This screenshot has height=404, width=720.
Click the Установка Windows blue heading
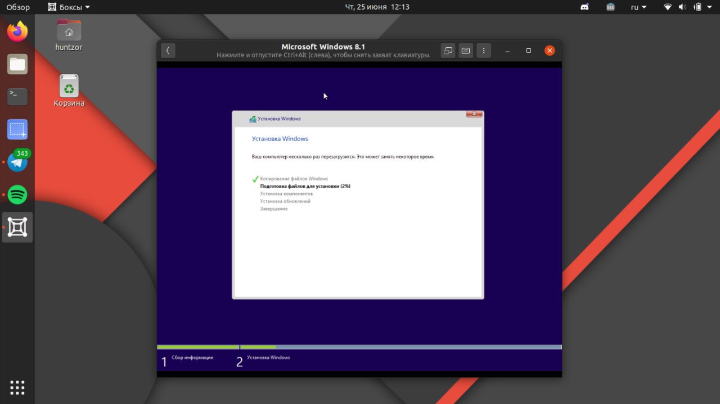coord(280,139)
